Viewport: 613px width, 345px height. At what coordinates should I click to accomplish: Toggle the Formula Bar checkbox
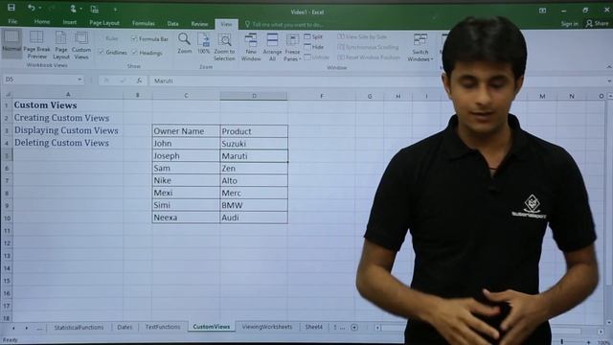click(134, 38)
